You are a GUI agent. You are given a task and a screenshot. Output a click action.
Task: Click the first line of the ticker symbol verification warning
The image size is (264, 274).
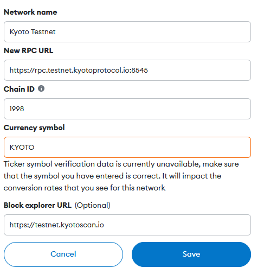[x=121, y=164]
